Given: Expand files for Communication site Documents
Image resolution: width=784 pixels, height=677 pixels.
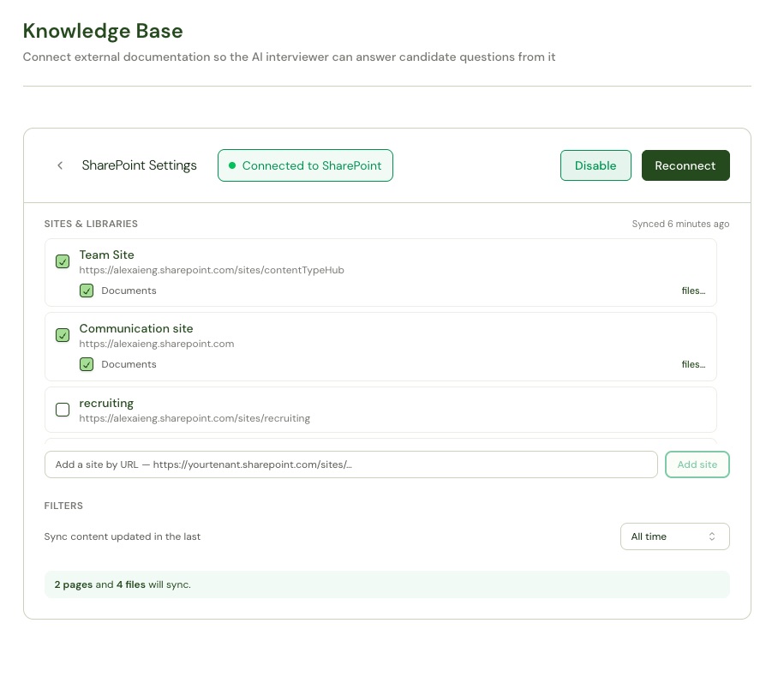Looking at the screenshot, I should click(x=693, y=364).
